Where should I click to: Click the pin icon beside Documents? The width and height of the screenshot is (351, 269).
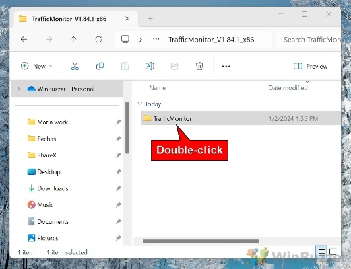pos(119,222)
